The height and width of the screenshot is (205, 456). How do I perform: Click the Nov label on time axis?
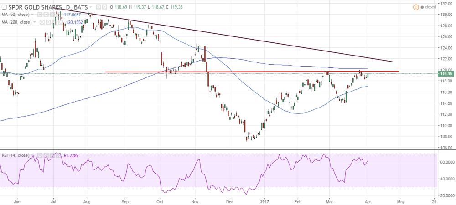195,201
